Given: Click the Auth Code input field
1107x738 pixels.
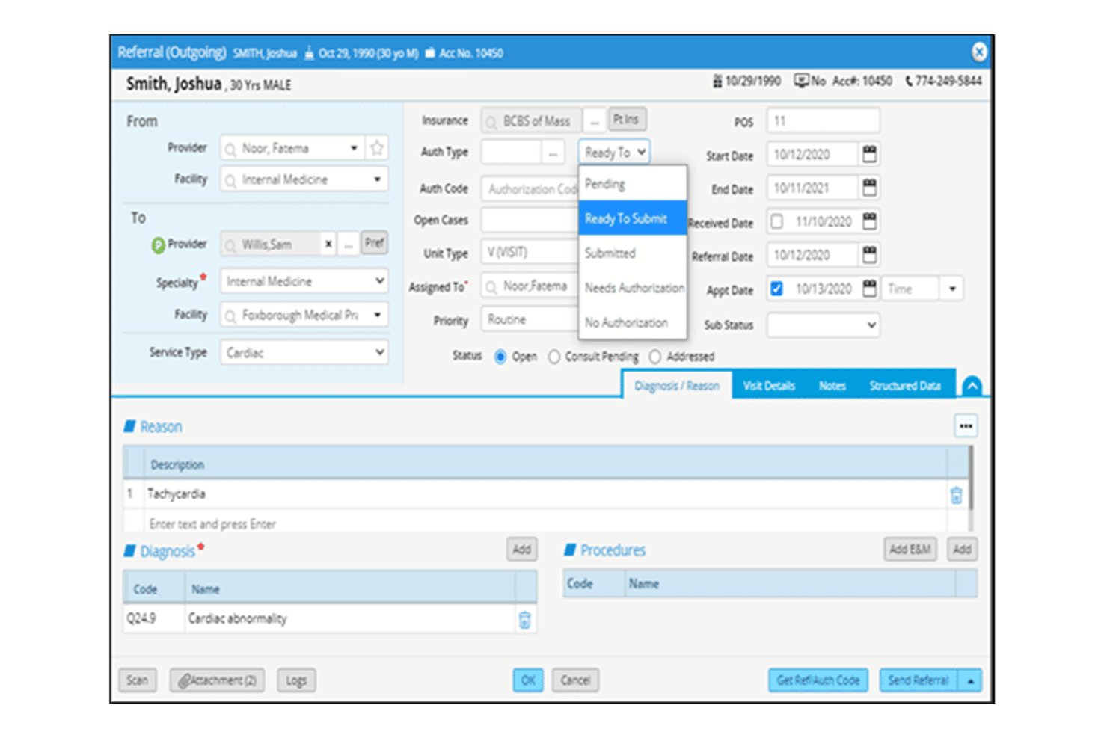Looking at the screenshot, I should (x=530, y=189).
